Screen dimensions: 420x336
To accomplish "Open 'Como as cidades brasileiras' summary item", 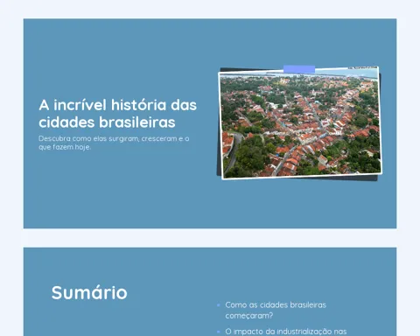I will (276, 305).
